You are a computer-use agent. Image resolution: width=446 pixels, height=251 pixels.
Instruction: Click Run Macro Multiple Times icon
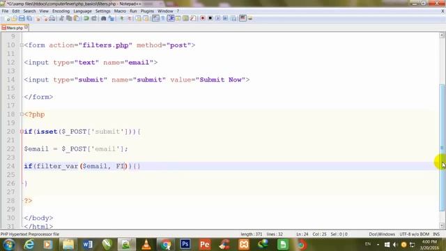(225, 19)
